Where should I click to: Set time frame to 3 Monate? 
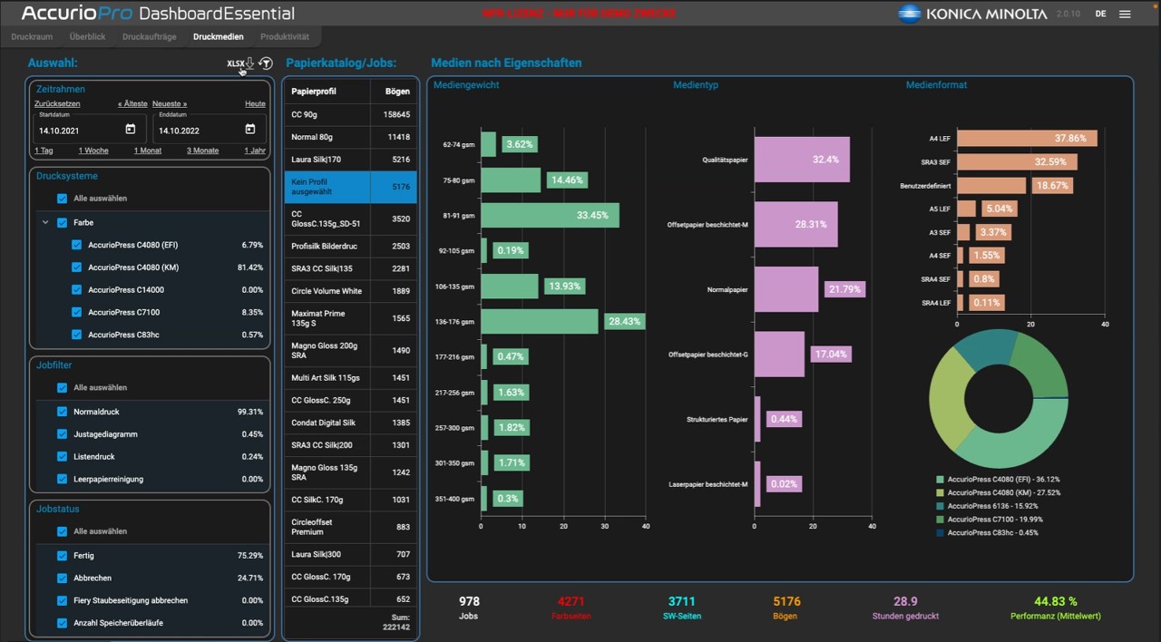pos(202,151)
